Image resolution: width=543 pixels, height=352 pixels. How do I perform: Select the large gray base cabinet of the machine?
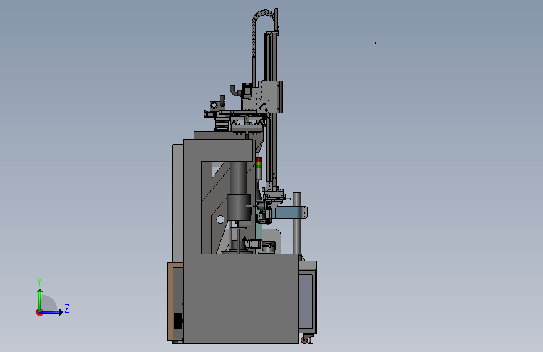click(x=240, y=298)
